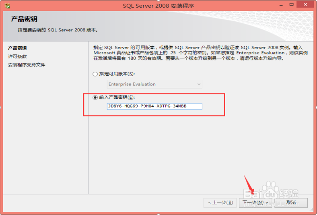317x215 pixels.
Task: Click the subtitle 指定要安装的 SQL Server 2008 版本
Action: click(58, 30)
